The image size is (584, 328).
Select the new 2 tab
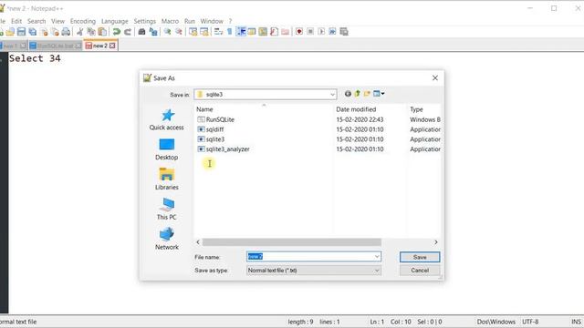pos(99,46)
